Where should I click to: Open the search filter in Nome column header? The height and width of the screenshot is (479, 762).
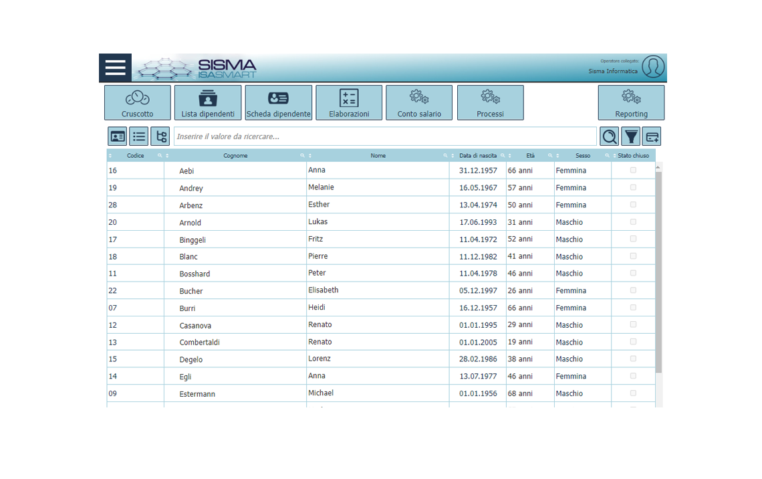coord(445,156)
